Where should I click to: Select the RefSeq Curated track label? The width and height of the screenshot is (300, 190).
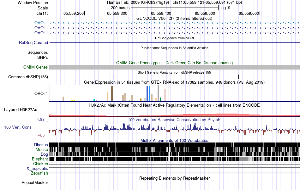pyautogui.click(x=33, y=43)
